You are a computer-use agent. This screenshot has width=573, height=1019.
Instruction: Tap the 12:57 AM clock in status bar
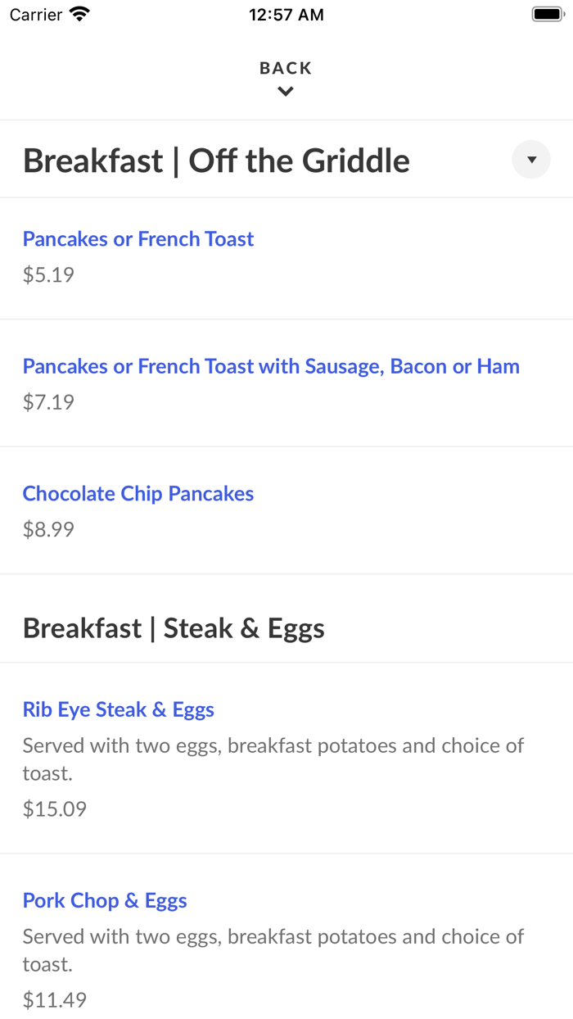click(x=286, y=15)
